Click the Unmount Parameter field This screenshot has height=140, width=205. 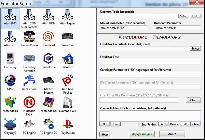tap(177, 28)
